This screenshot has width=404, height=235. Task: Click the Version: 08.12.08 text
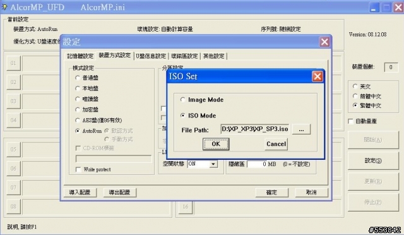tap(367, 35)
